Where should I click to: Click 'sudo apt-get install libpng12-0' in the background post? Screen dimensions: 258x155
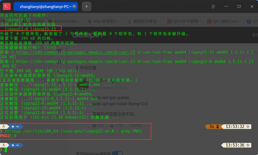click(x=120, y=104)
